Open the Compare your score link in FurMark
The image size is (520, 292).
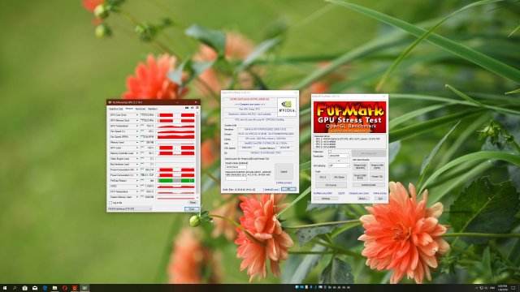359,193
